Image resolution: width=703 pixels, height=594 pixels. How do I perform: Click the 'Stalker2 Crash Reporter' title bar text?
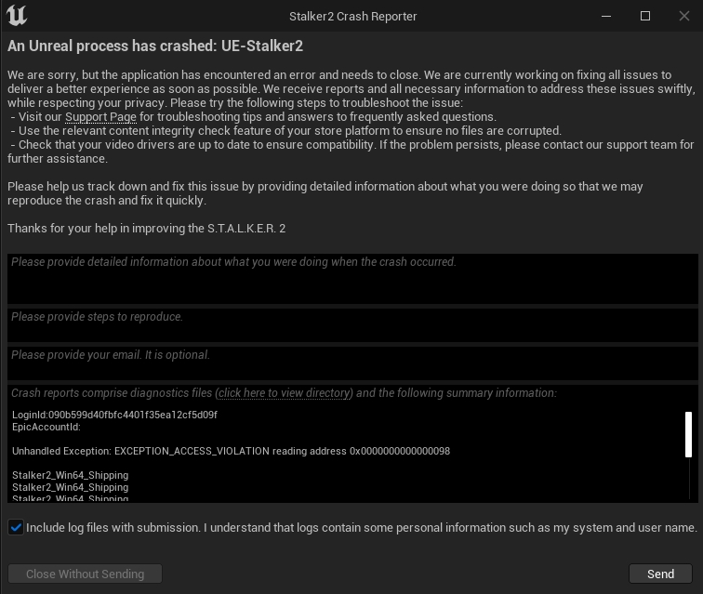[351, 16]
